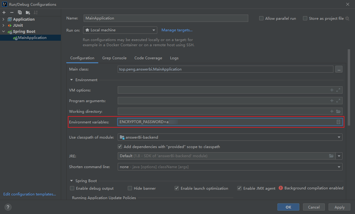The height and width of the screenshot is (214, 355).
Task: Expand the JUnit tree node
Action: 3,25
